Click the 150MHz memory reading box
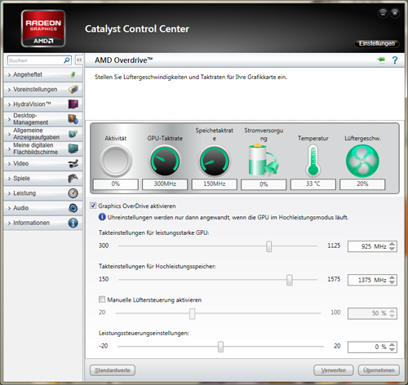Screen dimensions: 408x385 click(215, 184)
